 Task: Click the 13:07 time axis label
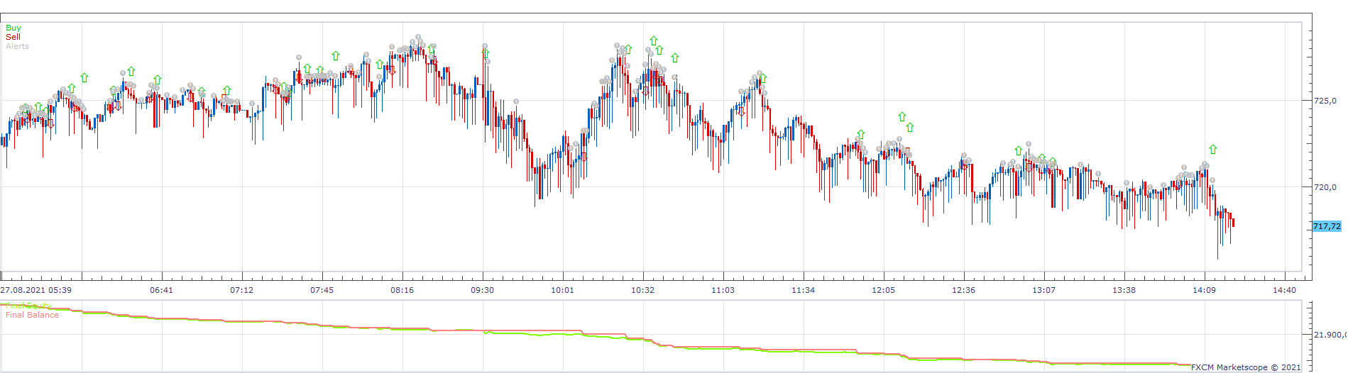1043,290
